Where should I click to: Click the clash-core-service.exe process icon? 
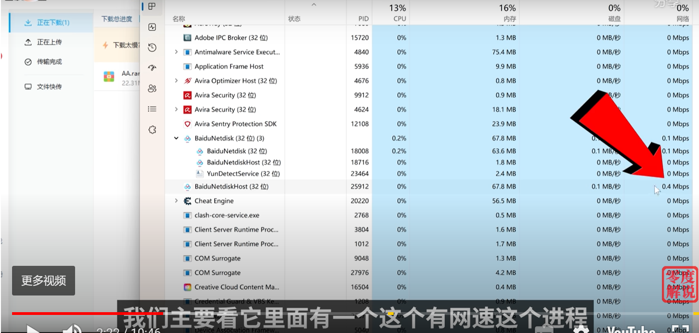click(187, 215)
